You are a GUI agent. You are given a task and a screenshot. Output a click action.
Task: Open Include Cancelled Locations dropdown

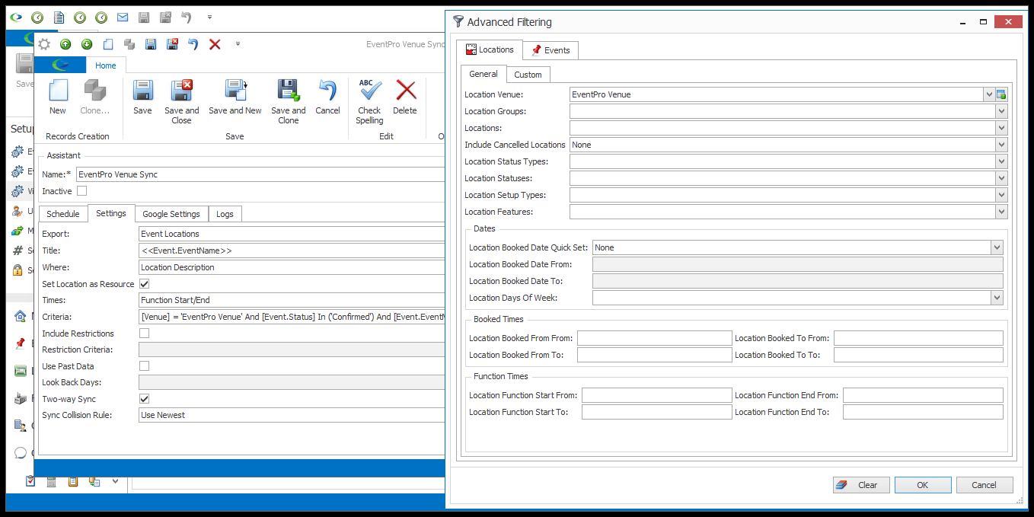coord(1001,145)
